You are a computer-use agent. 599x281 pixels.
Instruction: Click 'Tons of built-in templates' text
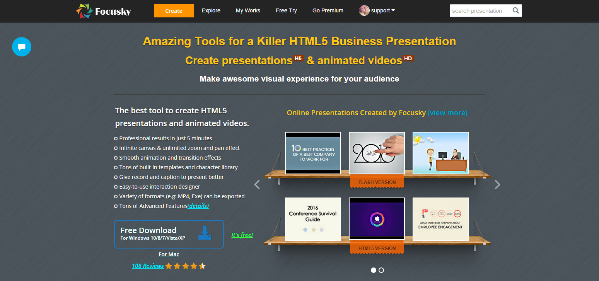tap(178, 167)
